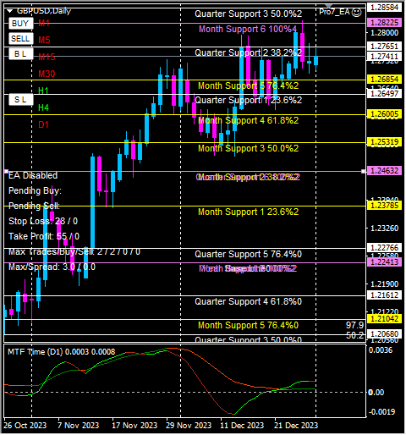Viewport: 406px width, 435px height.
Task: Click the S L button
Action: point(21,100)
